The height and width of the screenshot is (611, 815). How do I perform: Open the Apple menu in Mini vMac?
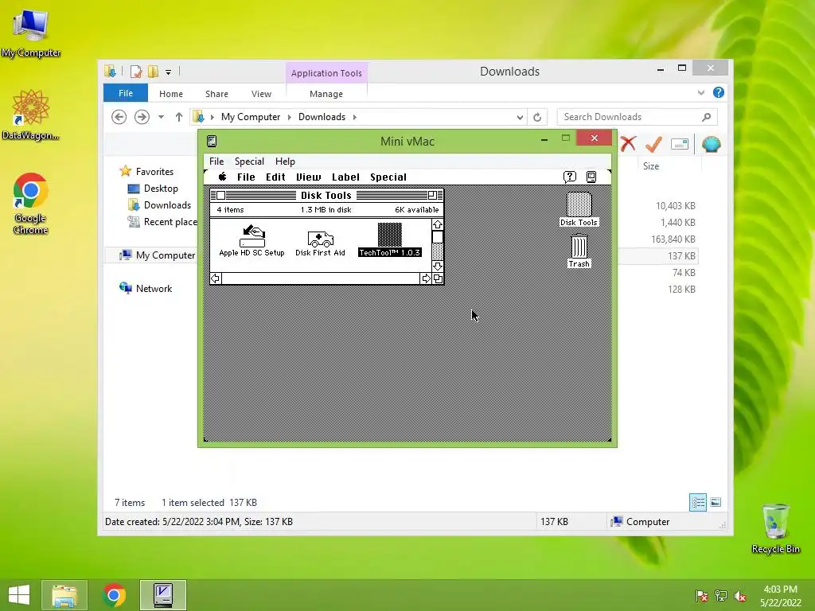pos(223,177)
